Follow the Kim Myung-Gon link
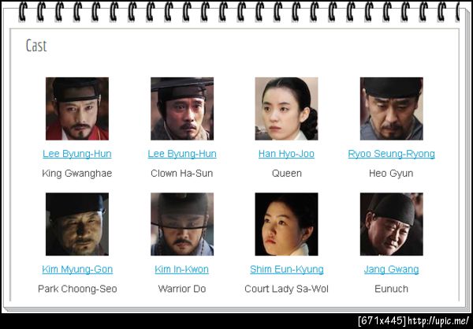The image size is (473, 329). 77,269
